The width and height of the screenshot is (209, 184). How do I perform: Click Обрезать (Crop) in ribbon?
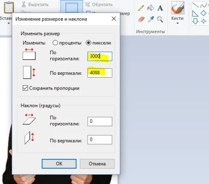pos(99,4)
